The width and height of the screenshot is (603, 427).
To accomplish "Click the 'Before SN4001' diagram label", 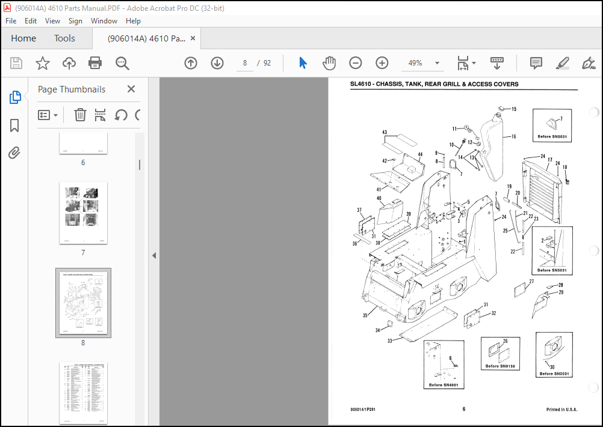I will click(444, 385).
